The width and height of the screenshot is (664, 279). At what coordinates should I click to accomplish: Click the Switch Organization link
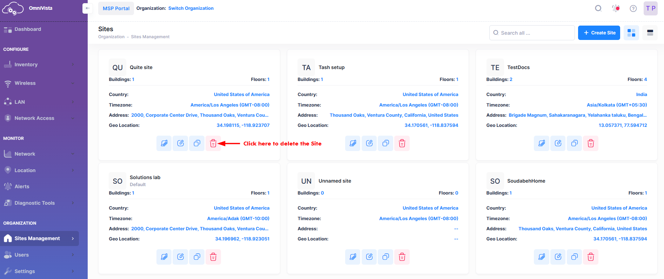pos(191,8)
